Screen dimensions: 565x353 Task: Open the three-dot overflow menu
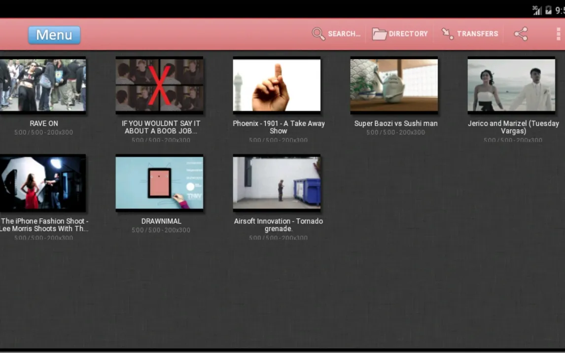(x=558, y=34)
